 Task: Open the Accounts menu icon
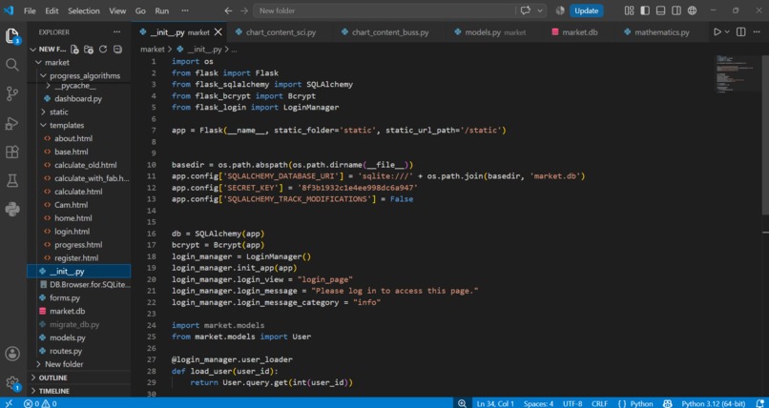pos(12,354)
